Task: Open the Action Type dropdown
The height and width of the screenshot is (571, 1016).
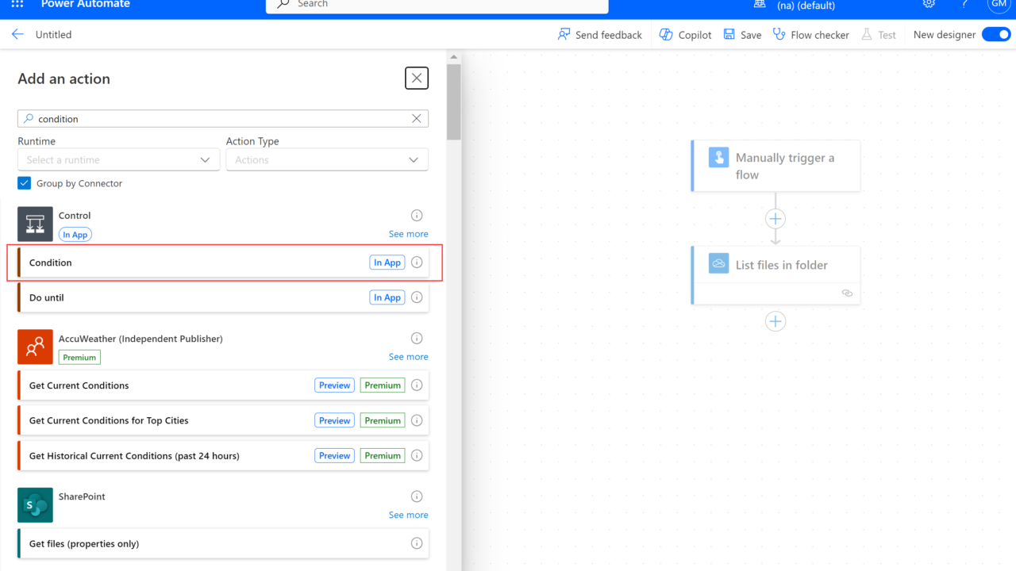Action: (x=327, y=159)
